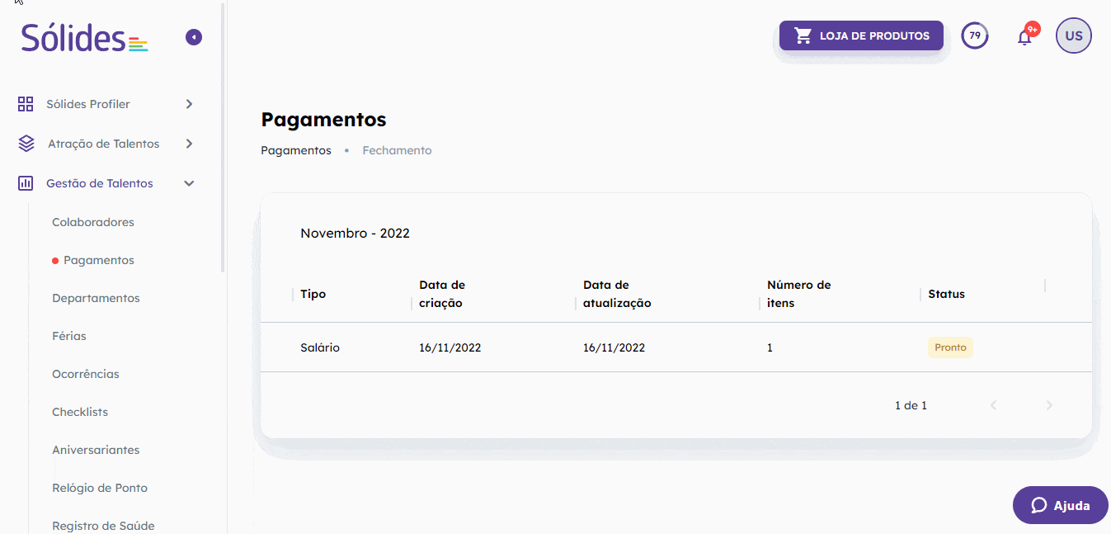This screenshot has width=1111, height=534.
Task: Click the Sólides logo
Action: (x=84, y=38)
